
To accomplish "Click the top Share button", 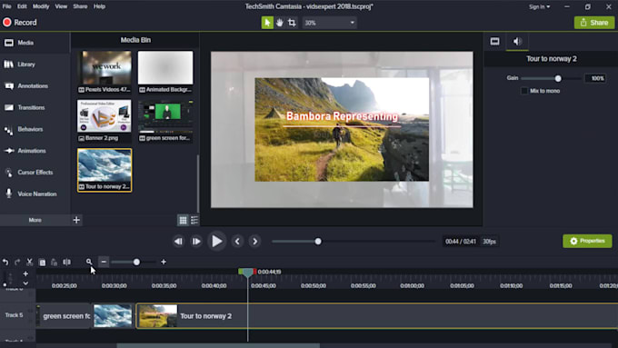I will click(594, 23).
